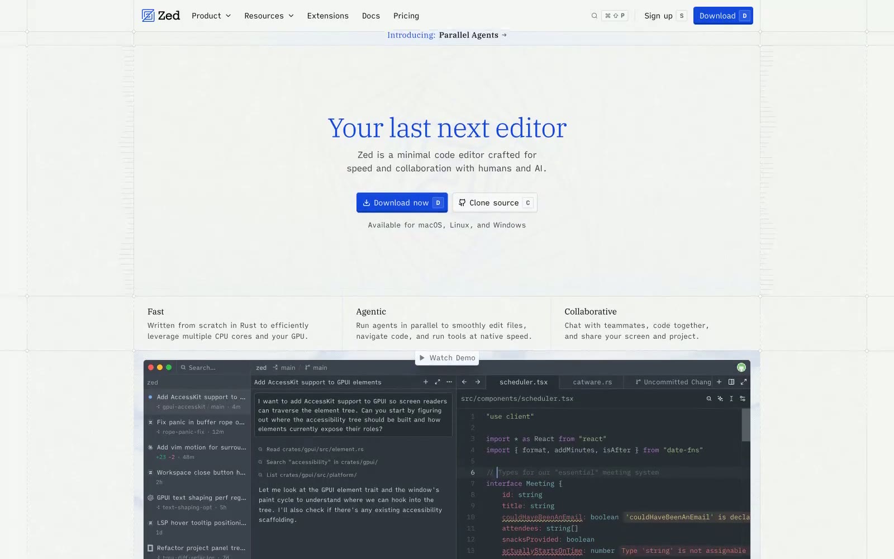Image resolution: width=894 pixels, height=559 pixels.
Task: Select the 'Refactor project panel tre...' thread
Action: click(197, 551)
